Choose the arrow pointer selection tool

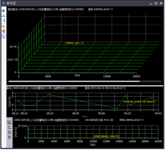click(4, 36)
